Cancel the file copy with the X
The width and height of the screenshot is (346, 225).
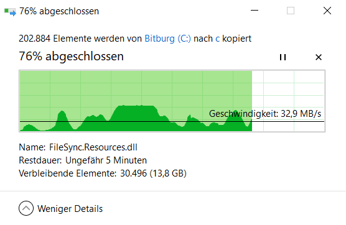pos(319,57)
